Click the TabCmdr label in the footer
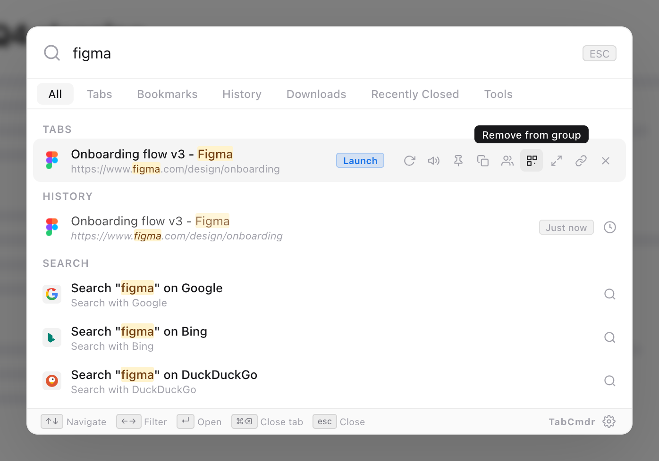The image size is (659, 461). point(572,422)
